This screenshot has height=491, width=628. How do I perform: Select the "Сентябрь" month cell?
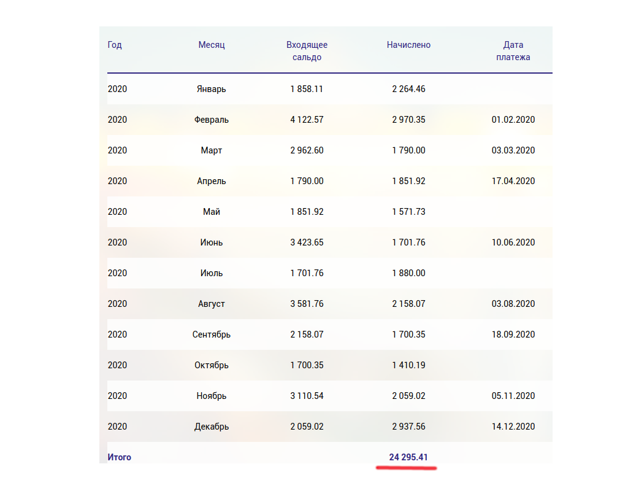(212, 334)
